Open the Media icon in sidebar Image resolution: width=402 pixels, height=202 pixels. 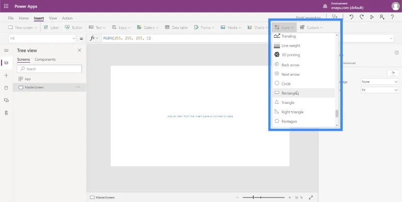click(7, 100)
